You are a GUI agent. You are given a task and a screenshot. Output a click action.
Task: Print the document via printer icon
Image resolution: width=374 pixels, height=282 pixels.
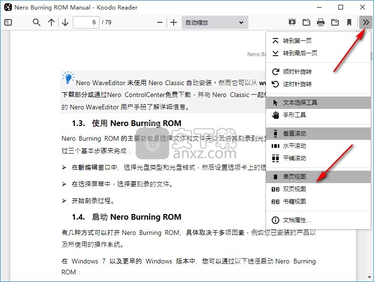[x=321, y=22]
